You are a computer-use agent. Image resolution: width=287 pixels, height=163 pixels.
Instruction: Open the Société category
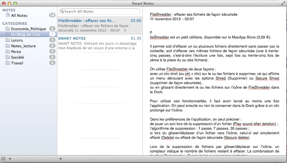click(17, 57)
